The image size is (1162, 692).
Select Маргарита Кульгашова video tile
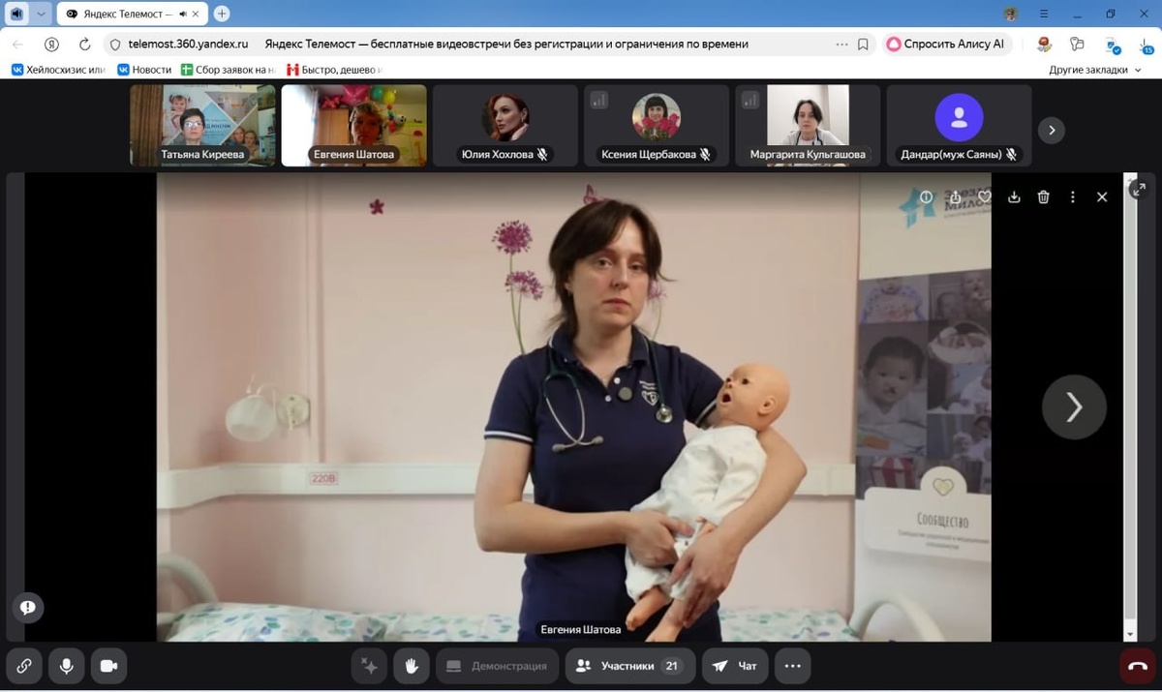pyautogui.click(x=808, y=126)
